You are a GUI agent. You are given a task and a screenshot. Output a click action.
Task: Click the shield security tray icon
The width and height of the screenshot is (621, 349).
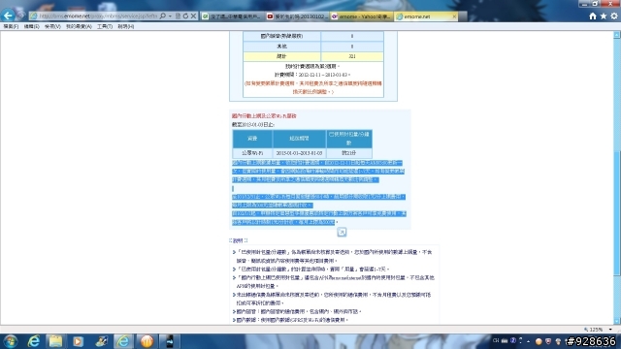(548, 341)
